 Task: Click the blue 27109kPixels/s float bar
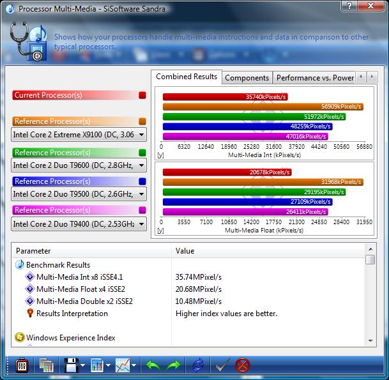coord(248,202)
